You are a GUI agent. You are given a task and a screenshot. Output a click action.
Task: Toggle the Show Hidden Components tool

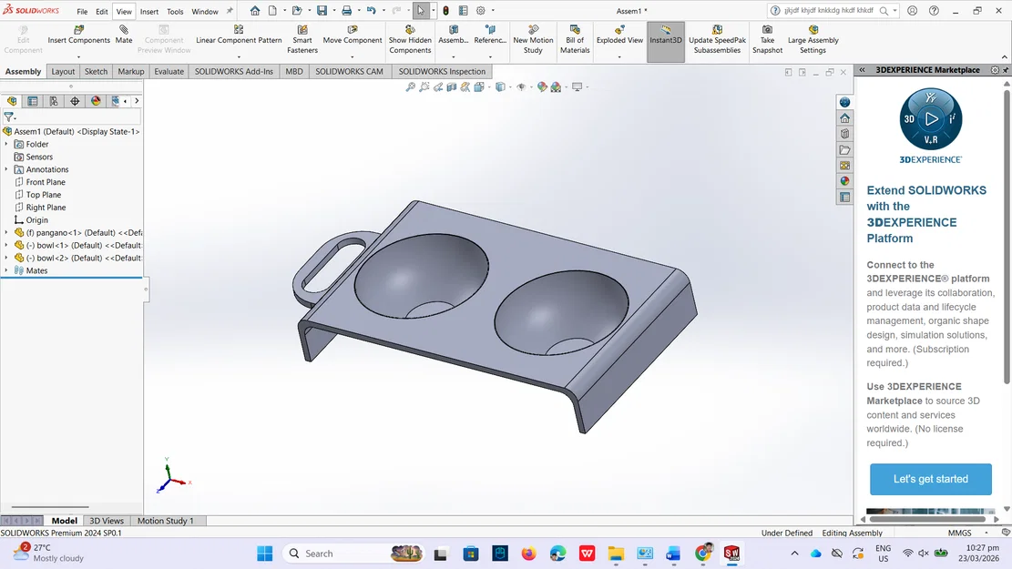[x=410, y=36]
